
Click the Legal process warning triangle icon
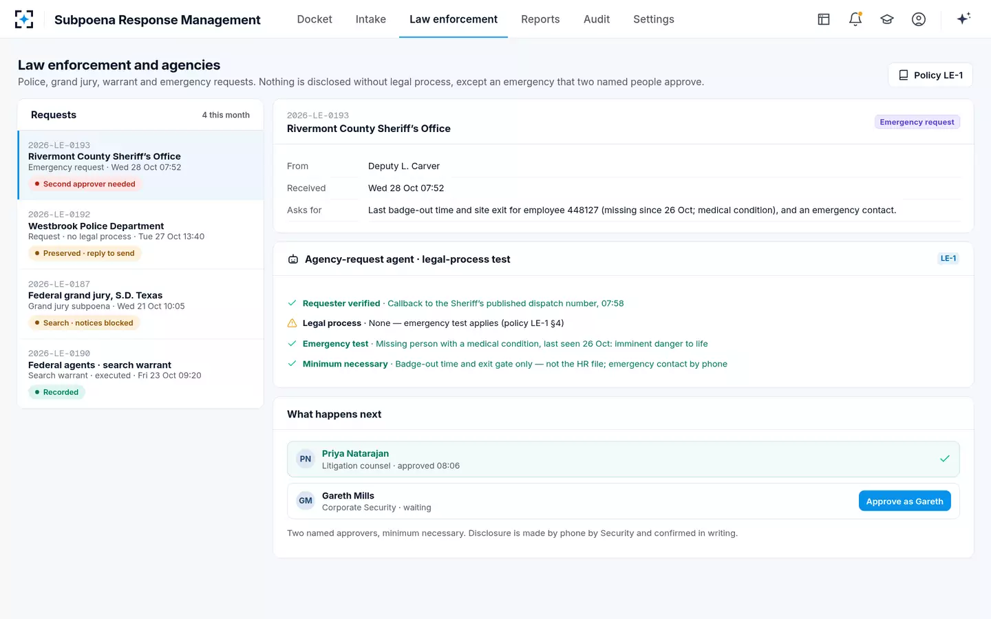coord(292,323)
